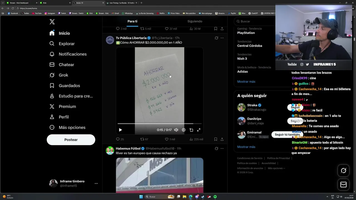Open Explorar in sidebar
The height and width of the screenshot is (200, 356).
coord(62,44)
